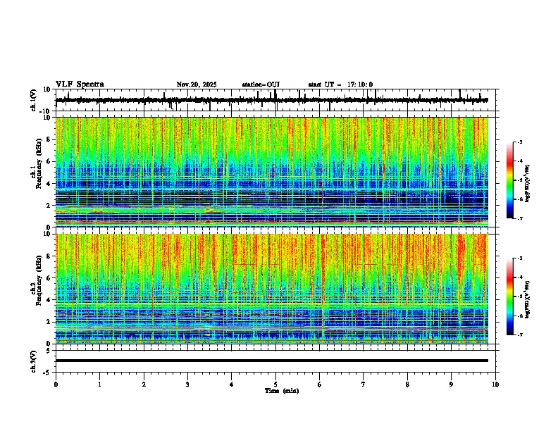Click the ch.3(V) axis label
This screenshot has height=431, width=558.
[x=34, y=361]
